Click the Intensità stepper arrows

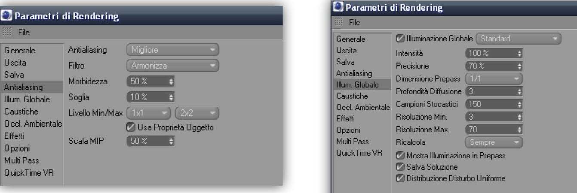(519, 54)
